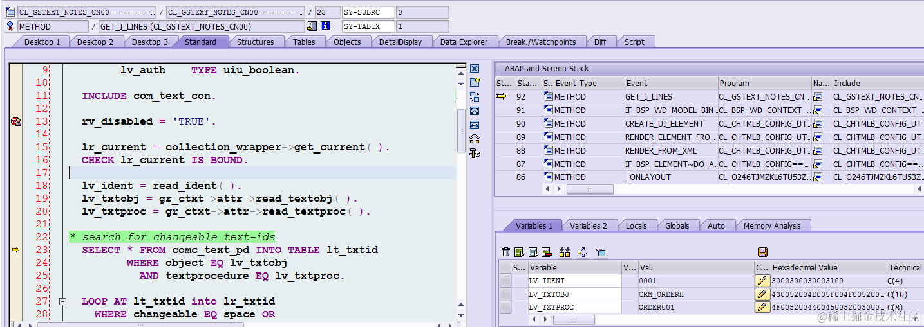Click the filter icon in Variables toolbar
The width and height of the screenshot is (924, 327).
point(600,252)
